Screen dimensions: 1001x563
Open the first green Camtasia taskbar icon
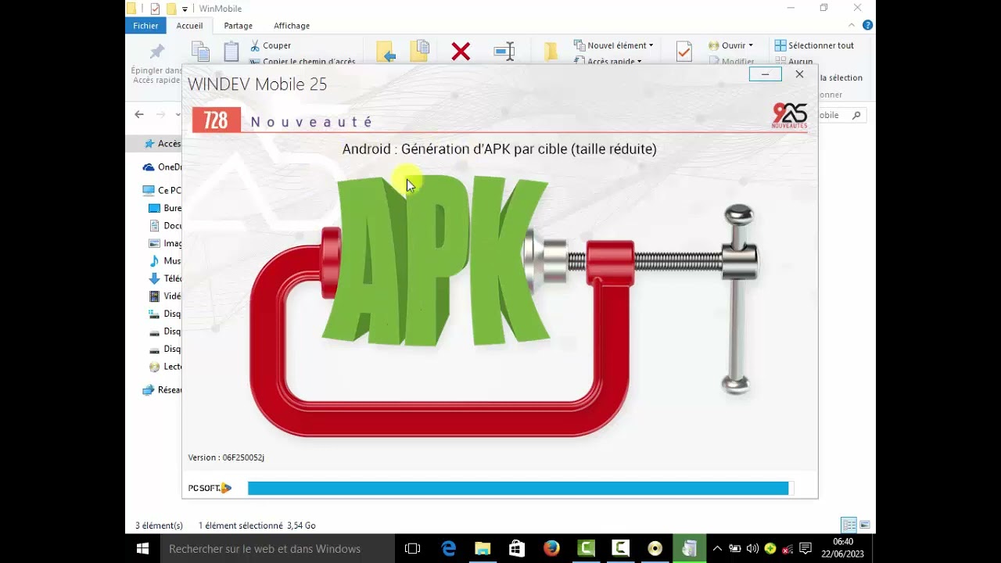(x=586, y=549)
